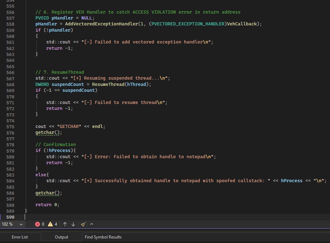The width and height of the screenshot is (330, 243).
Task: Click the red error count indicator
Action: 40,224
